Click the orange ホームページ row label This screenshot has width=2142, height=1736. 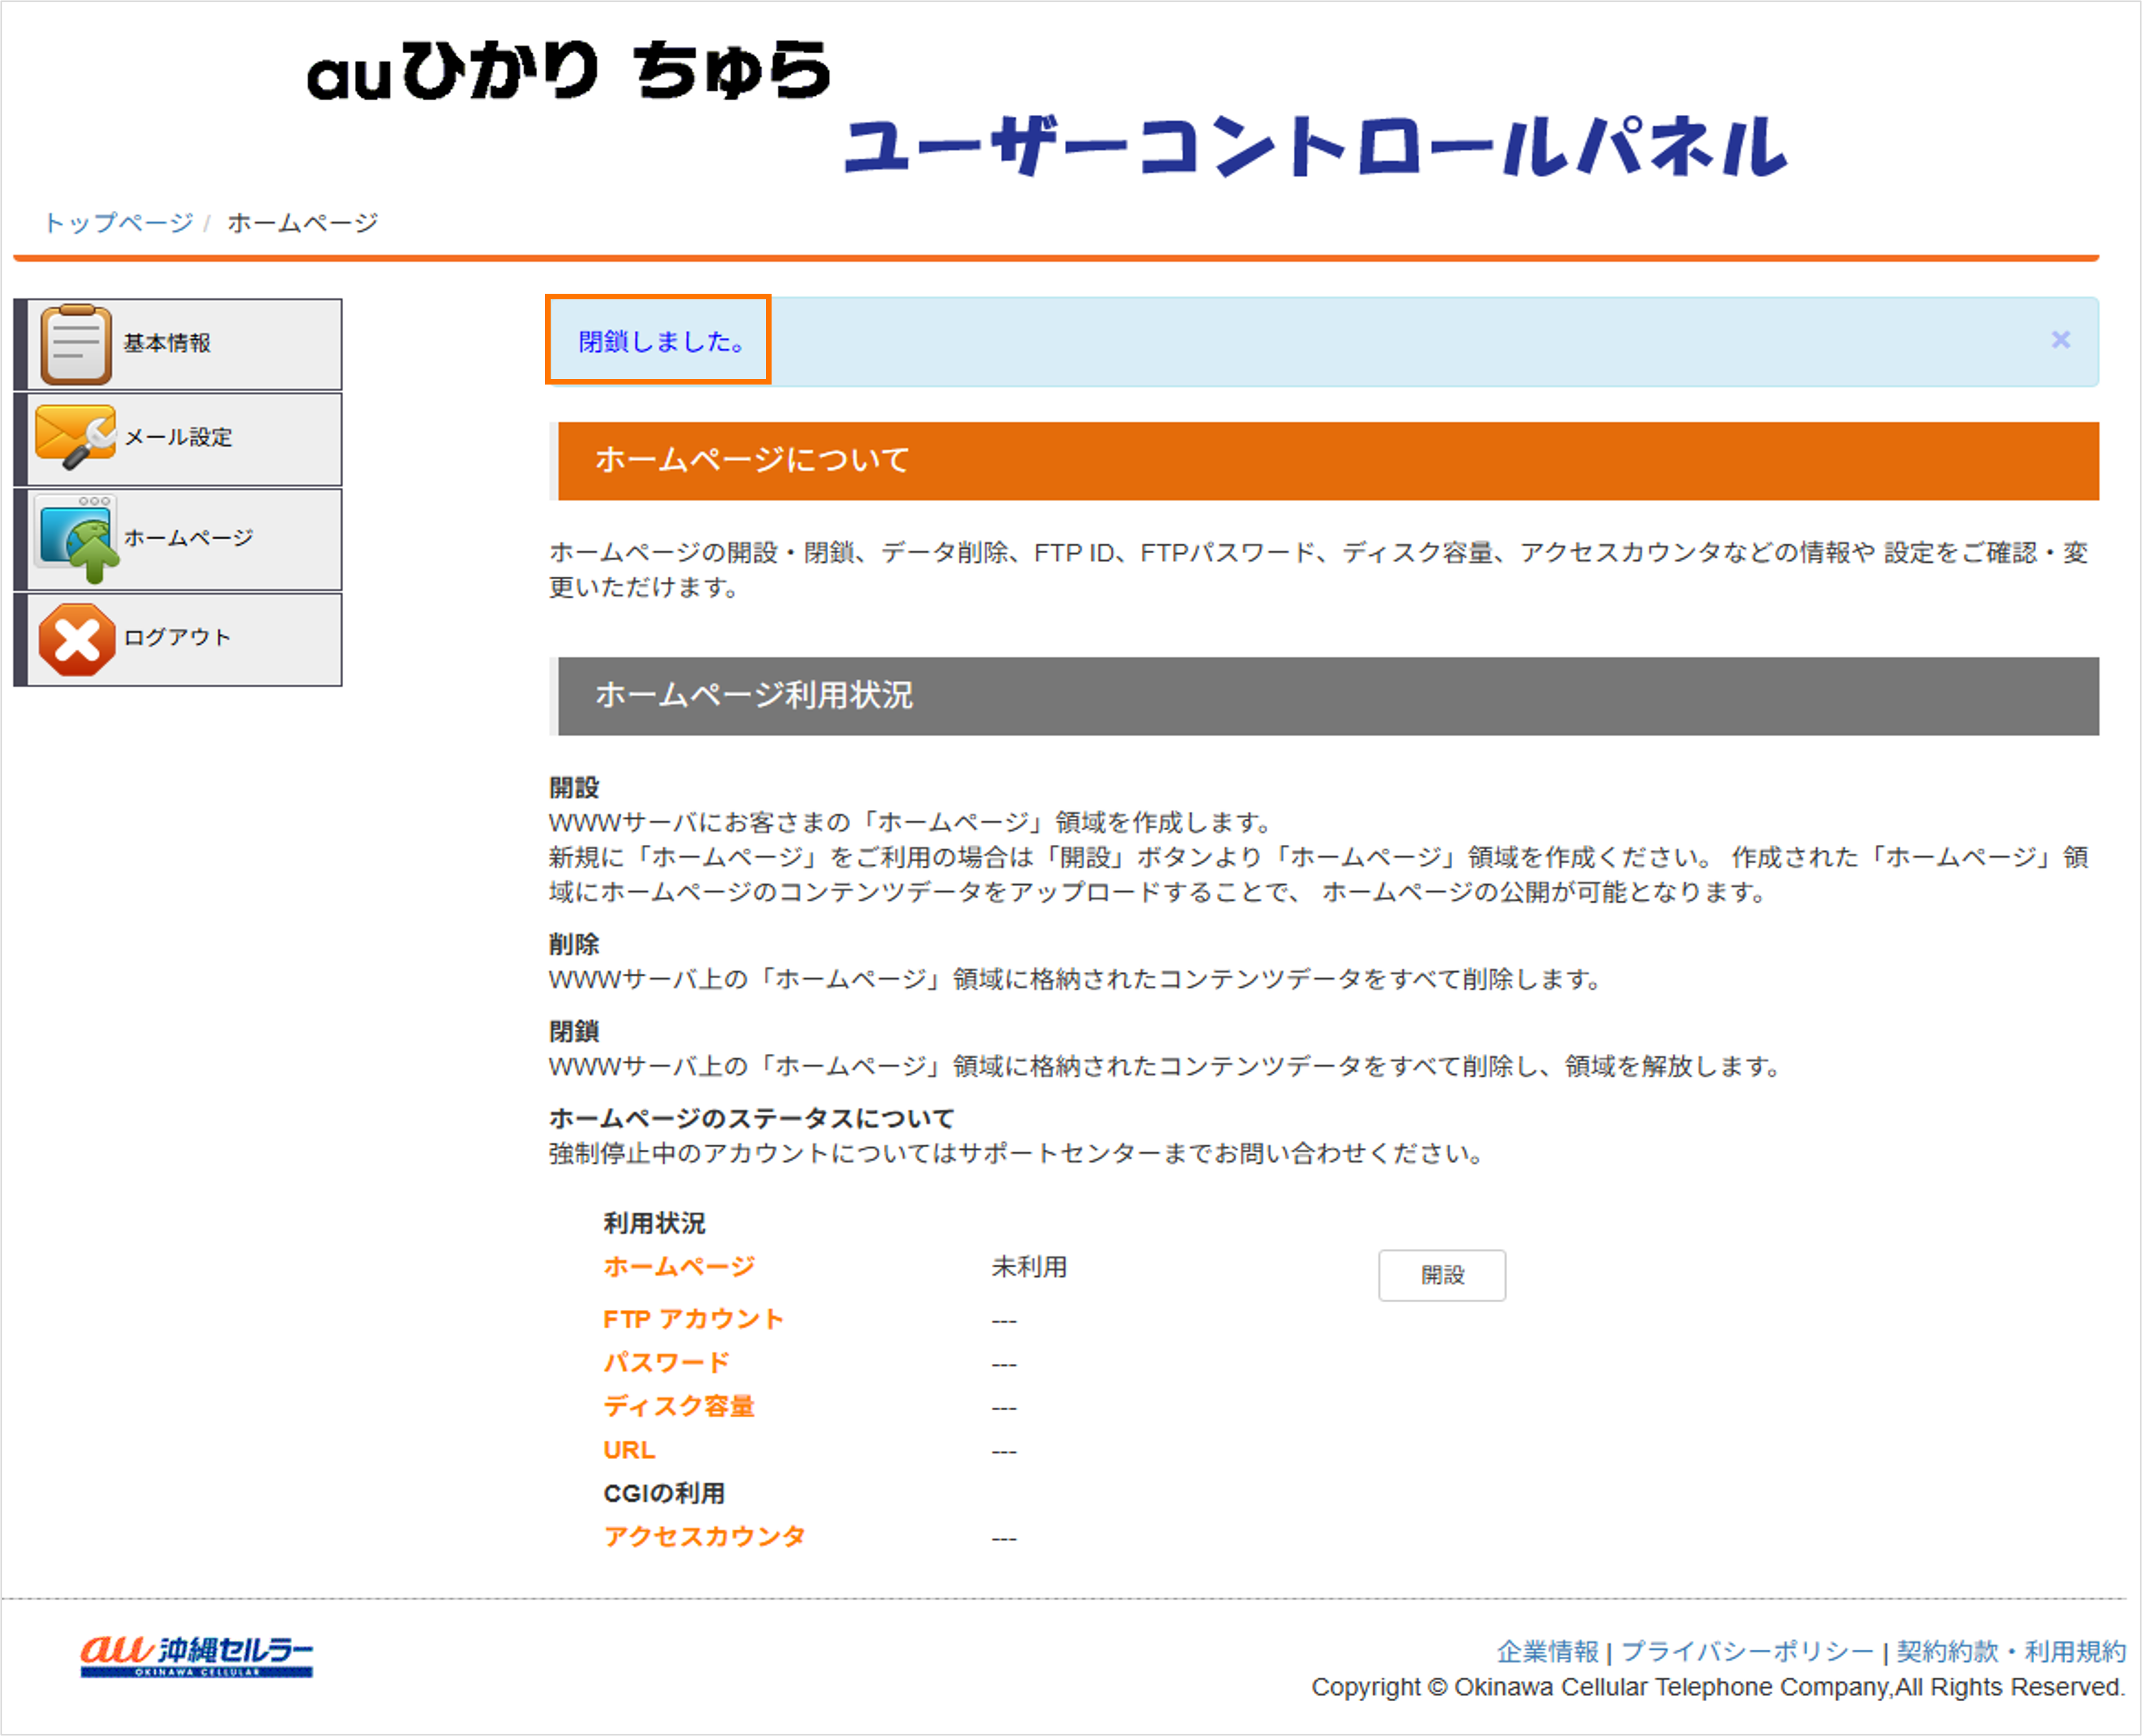[x=679, y=1267]
